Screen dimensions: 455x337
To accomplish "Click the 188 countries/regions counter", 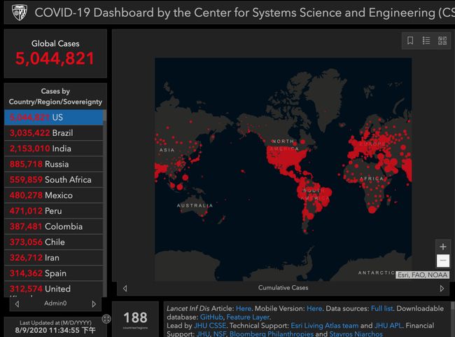I will [x=135, y=318].
